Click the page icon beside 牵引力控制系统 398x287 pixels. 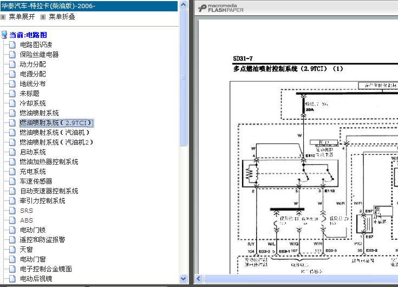pos(12,201)
